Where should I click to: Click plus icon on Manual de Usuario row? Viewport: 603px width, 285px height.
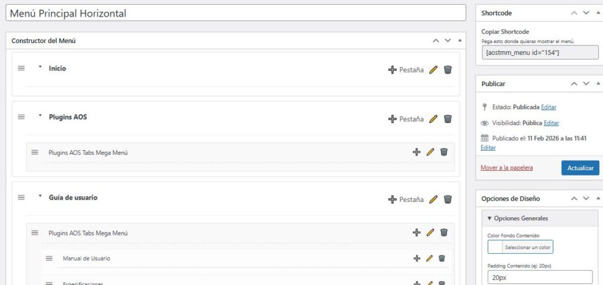coord(417,258)
